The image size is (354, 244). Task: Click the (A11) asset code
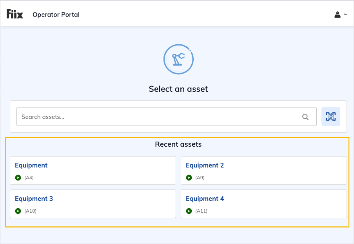201,211
